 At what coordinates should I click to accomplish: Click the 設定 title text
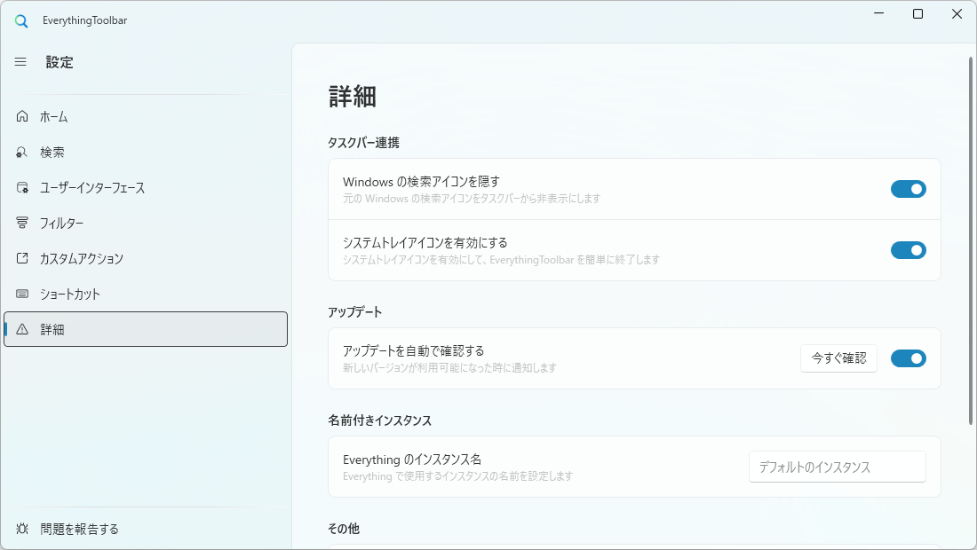click(x=60, y=62)
